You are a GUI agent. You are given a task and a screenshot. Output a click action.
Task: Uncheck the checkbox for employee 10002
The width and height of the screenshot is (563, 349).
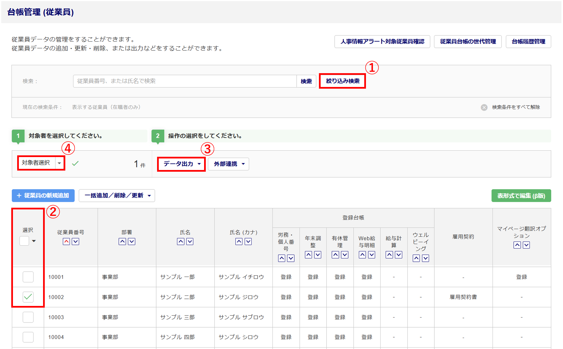click(x=28, y=297)
